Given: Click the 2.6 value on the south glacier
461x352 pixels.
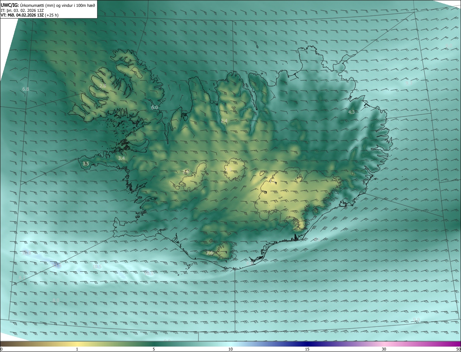Looking at the screenshot, I should point(210,253).
